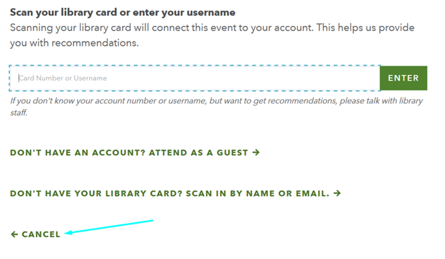Click the 'you with recommendations.' text line
The width and height of the screenshot is (445, 259).
point(74,43)
